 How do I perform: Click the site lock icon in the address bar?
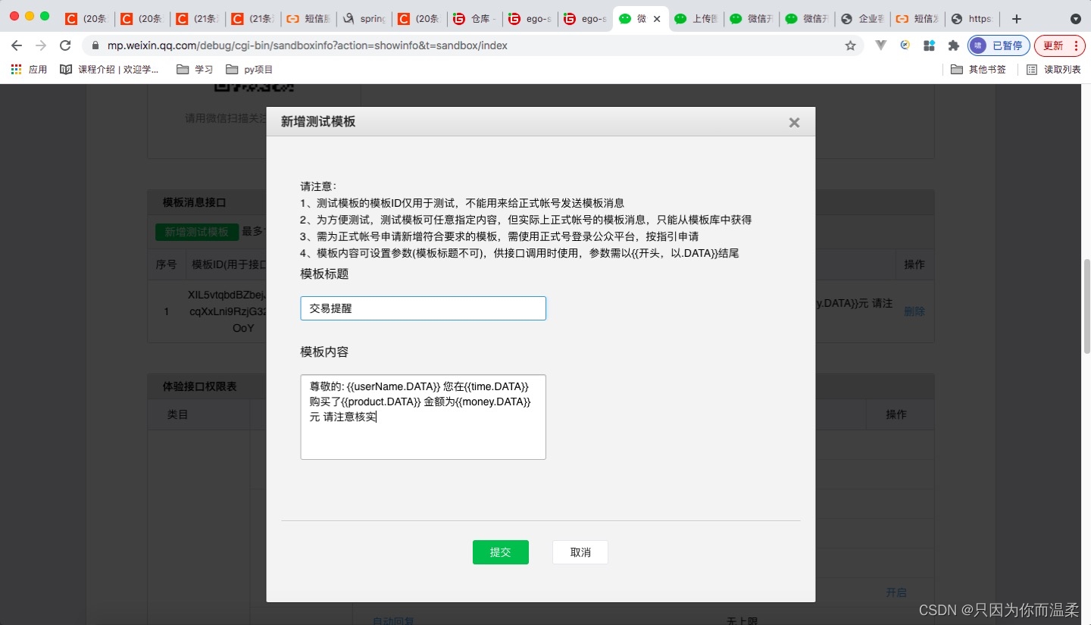pyautogui.click(x=95, y=45)
